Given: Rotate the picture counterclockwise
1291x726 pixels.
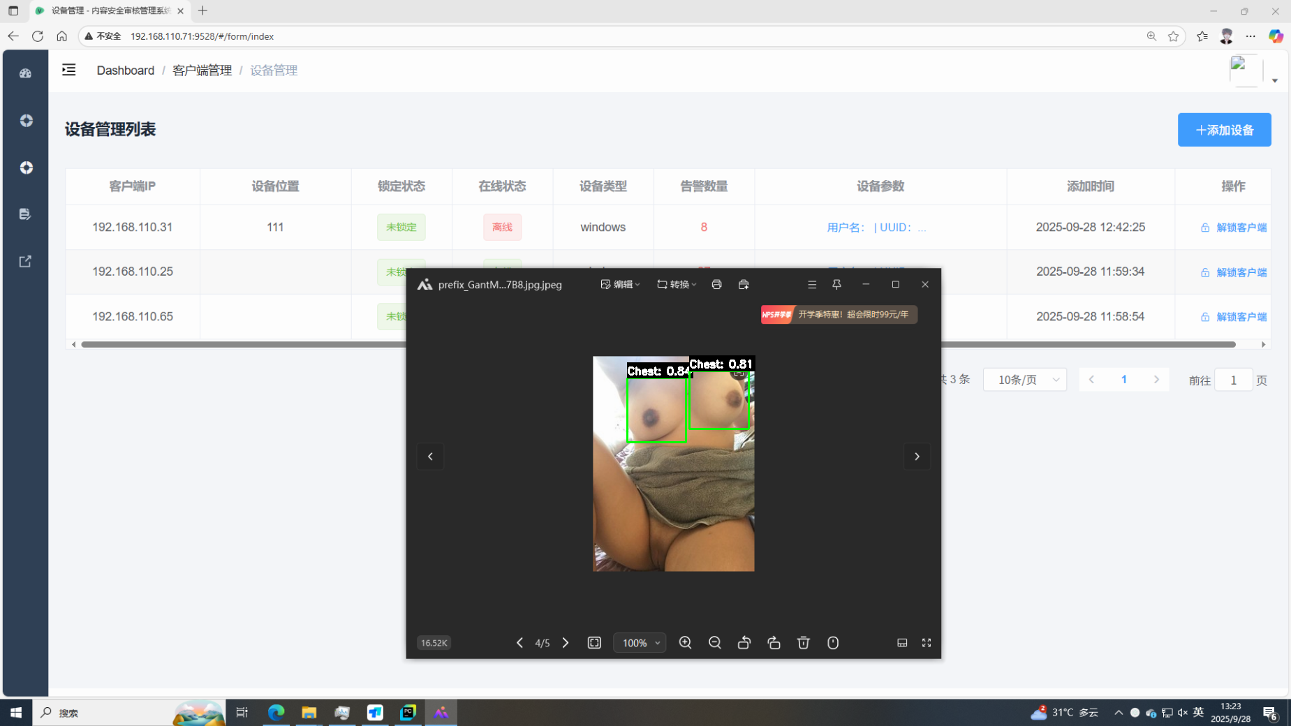Looking at the screenshot, I should click(744, 643).
